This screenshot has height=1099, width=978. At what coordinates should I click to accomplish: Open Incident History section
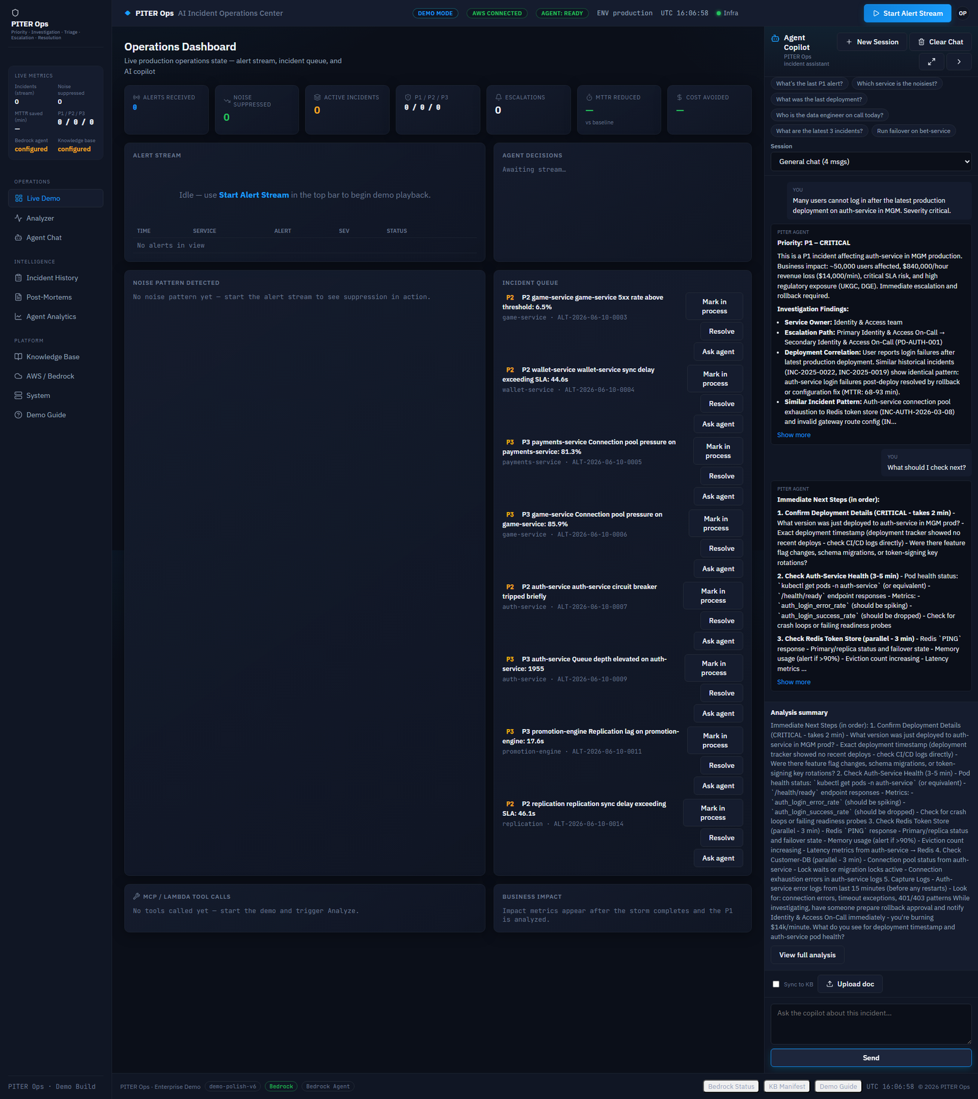[x=56, y=278]
